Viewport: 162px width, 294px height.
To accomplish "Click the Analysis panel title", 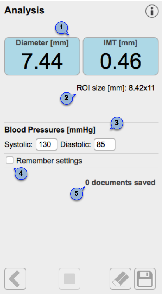I will coord(24,10).
